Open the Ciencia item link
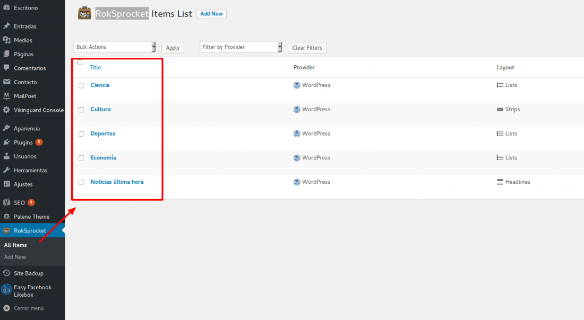The image size is (584, 320). pos(100,85)
